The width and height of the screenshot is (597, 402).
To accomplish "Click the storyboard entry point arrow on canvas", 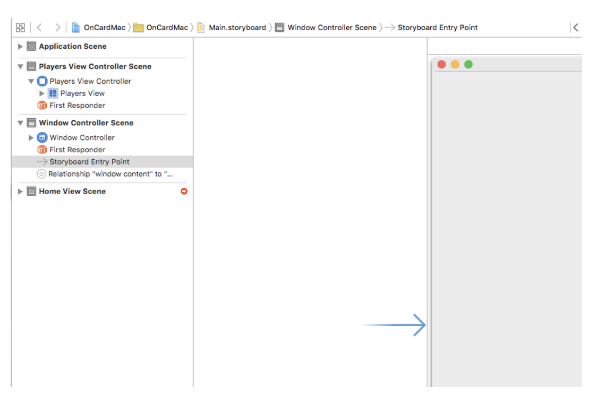I will tap(396, 325).
